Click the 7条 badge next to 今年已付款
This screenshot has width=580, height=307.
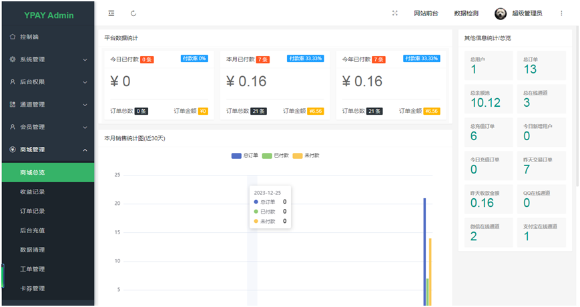pyautogui.click(x=379, y=59)
